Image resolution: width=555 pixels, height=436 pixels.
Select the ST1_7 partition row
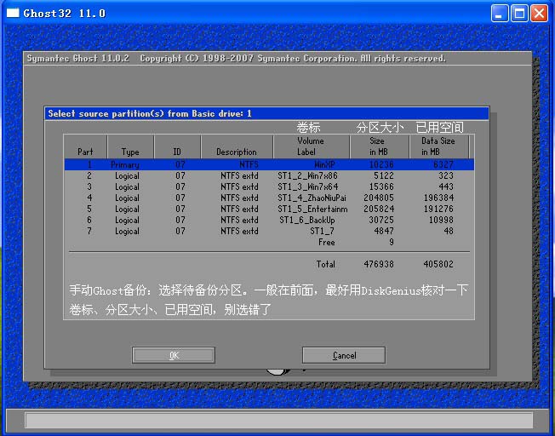point(269,231)
